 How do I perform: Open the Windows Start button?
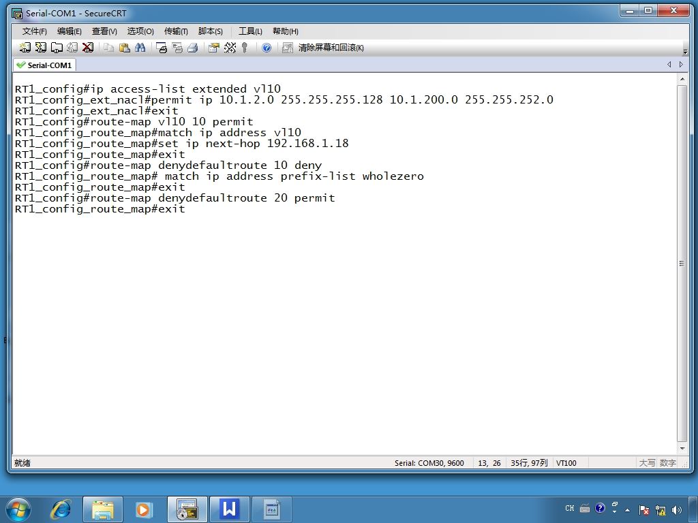[18, 509]
